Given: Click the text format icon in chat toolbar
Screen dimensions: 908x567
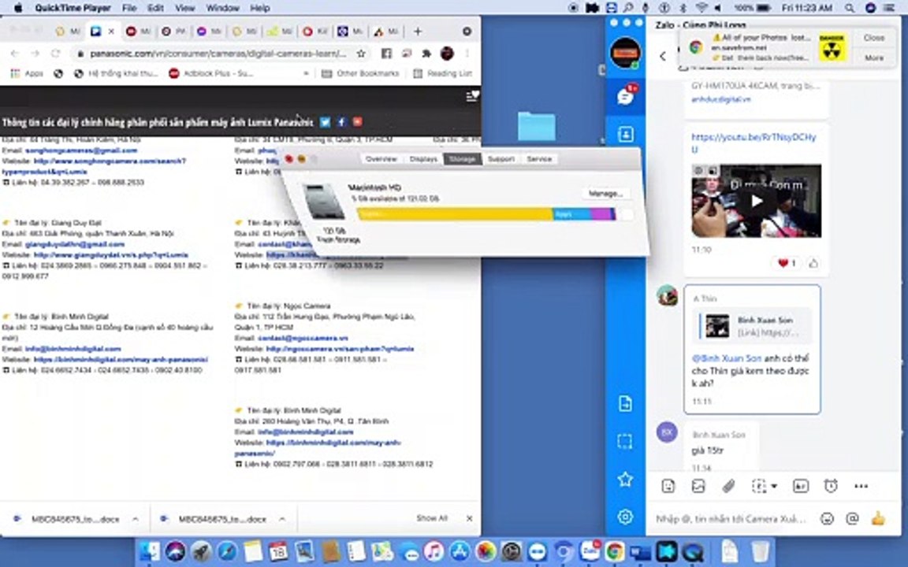Looking at the screenshot, I should pyautogui.click(x=800, y=486).
